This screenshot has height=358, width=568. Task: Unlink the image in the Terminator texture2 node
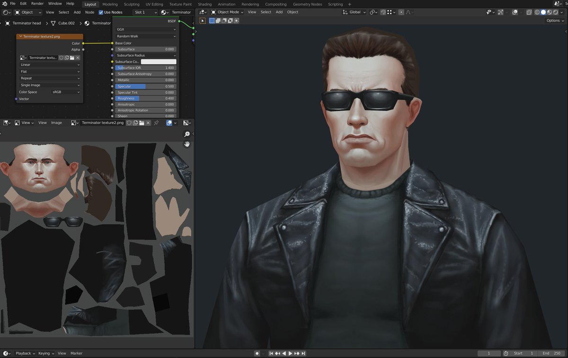pos(78,58)
